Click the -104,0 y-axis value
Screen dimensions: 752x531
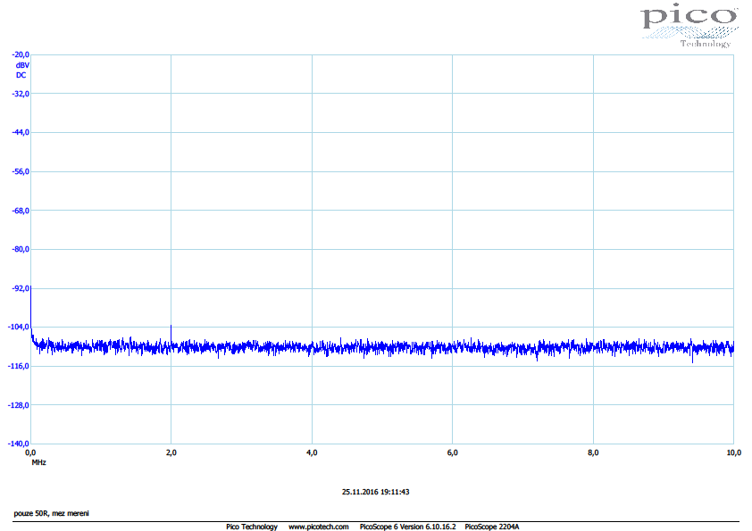[19, 327]
